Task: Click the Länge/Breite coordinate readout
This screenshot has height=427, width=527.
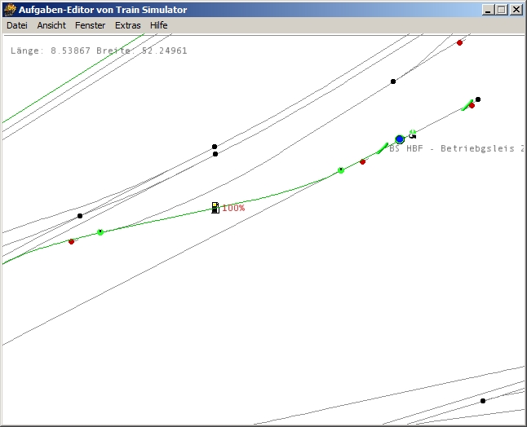Action: click(99, 51)
